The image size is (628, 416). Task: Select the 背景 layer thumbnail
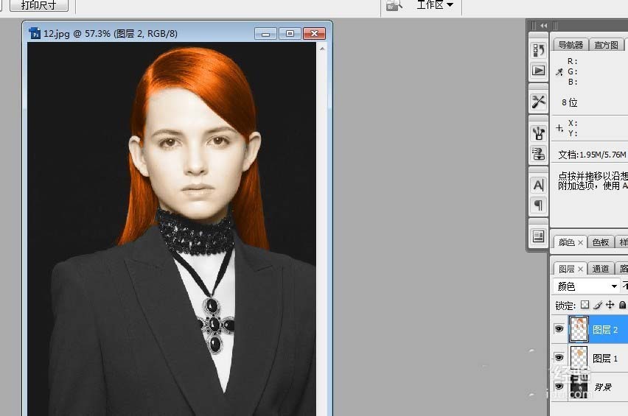pyautogui.click(x=579, y=387)
